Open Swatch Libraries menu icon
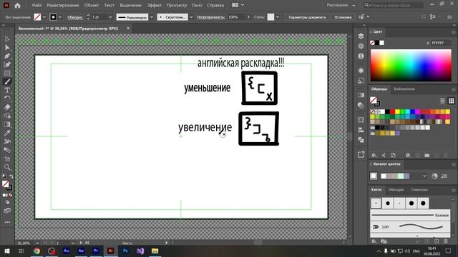 (x=374, y=156)
